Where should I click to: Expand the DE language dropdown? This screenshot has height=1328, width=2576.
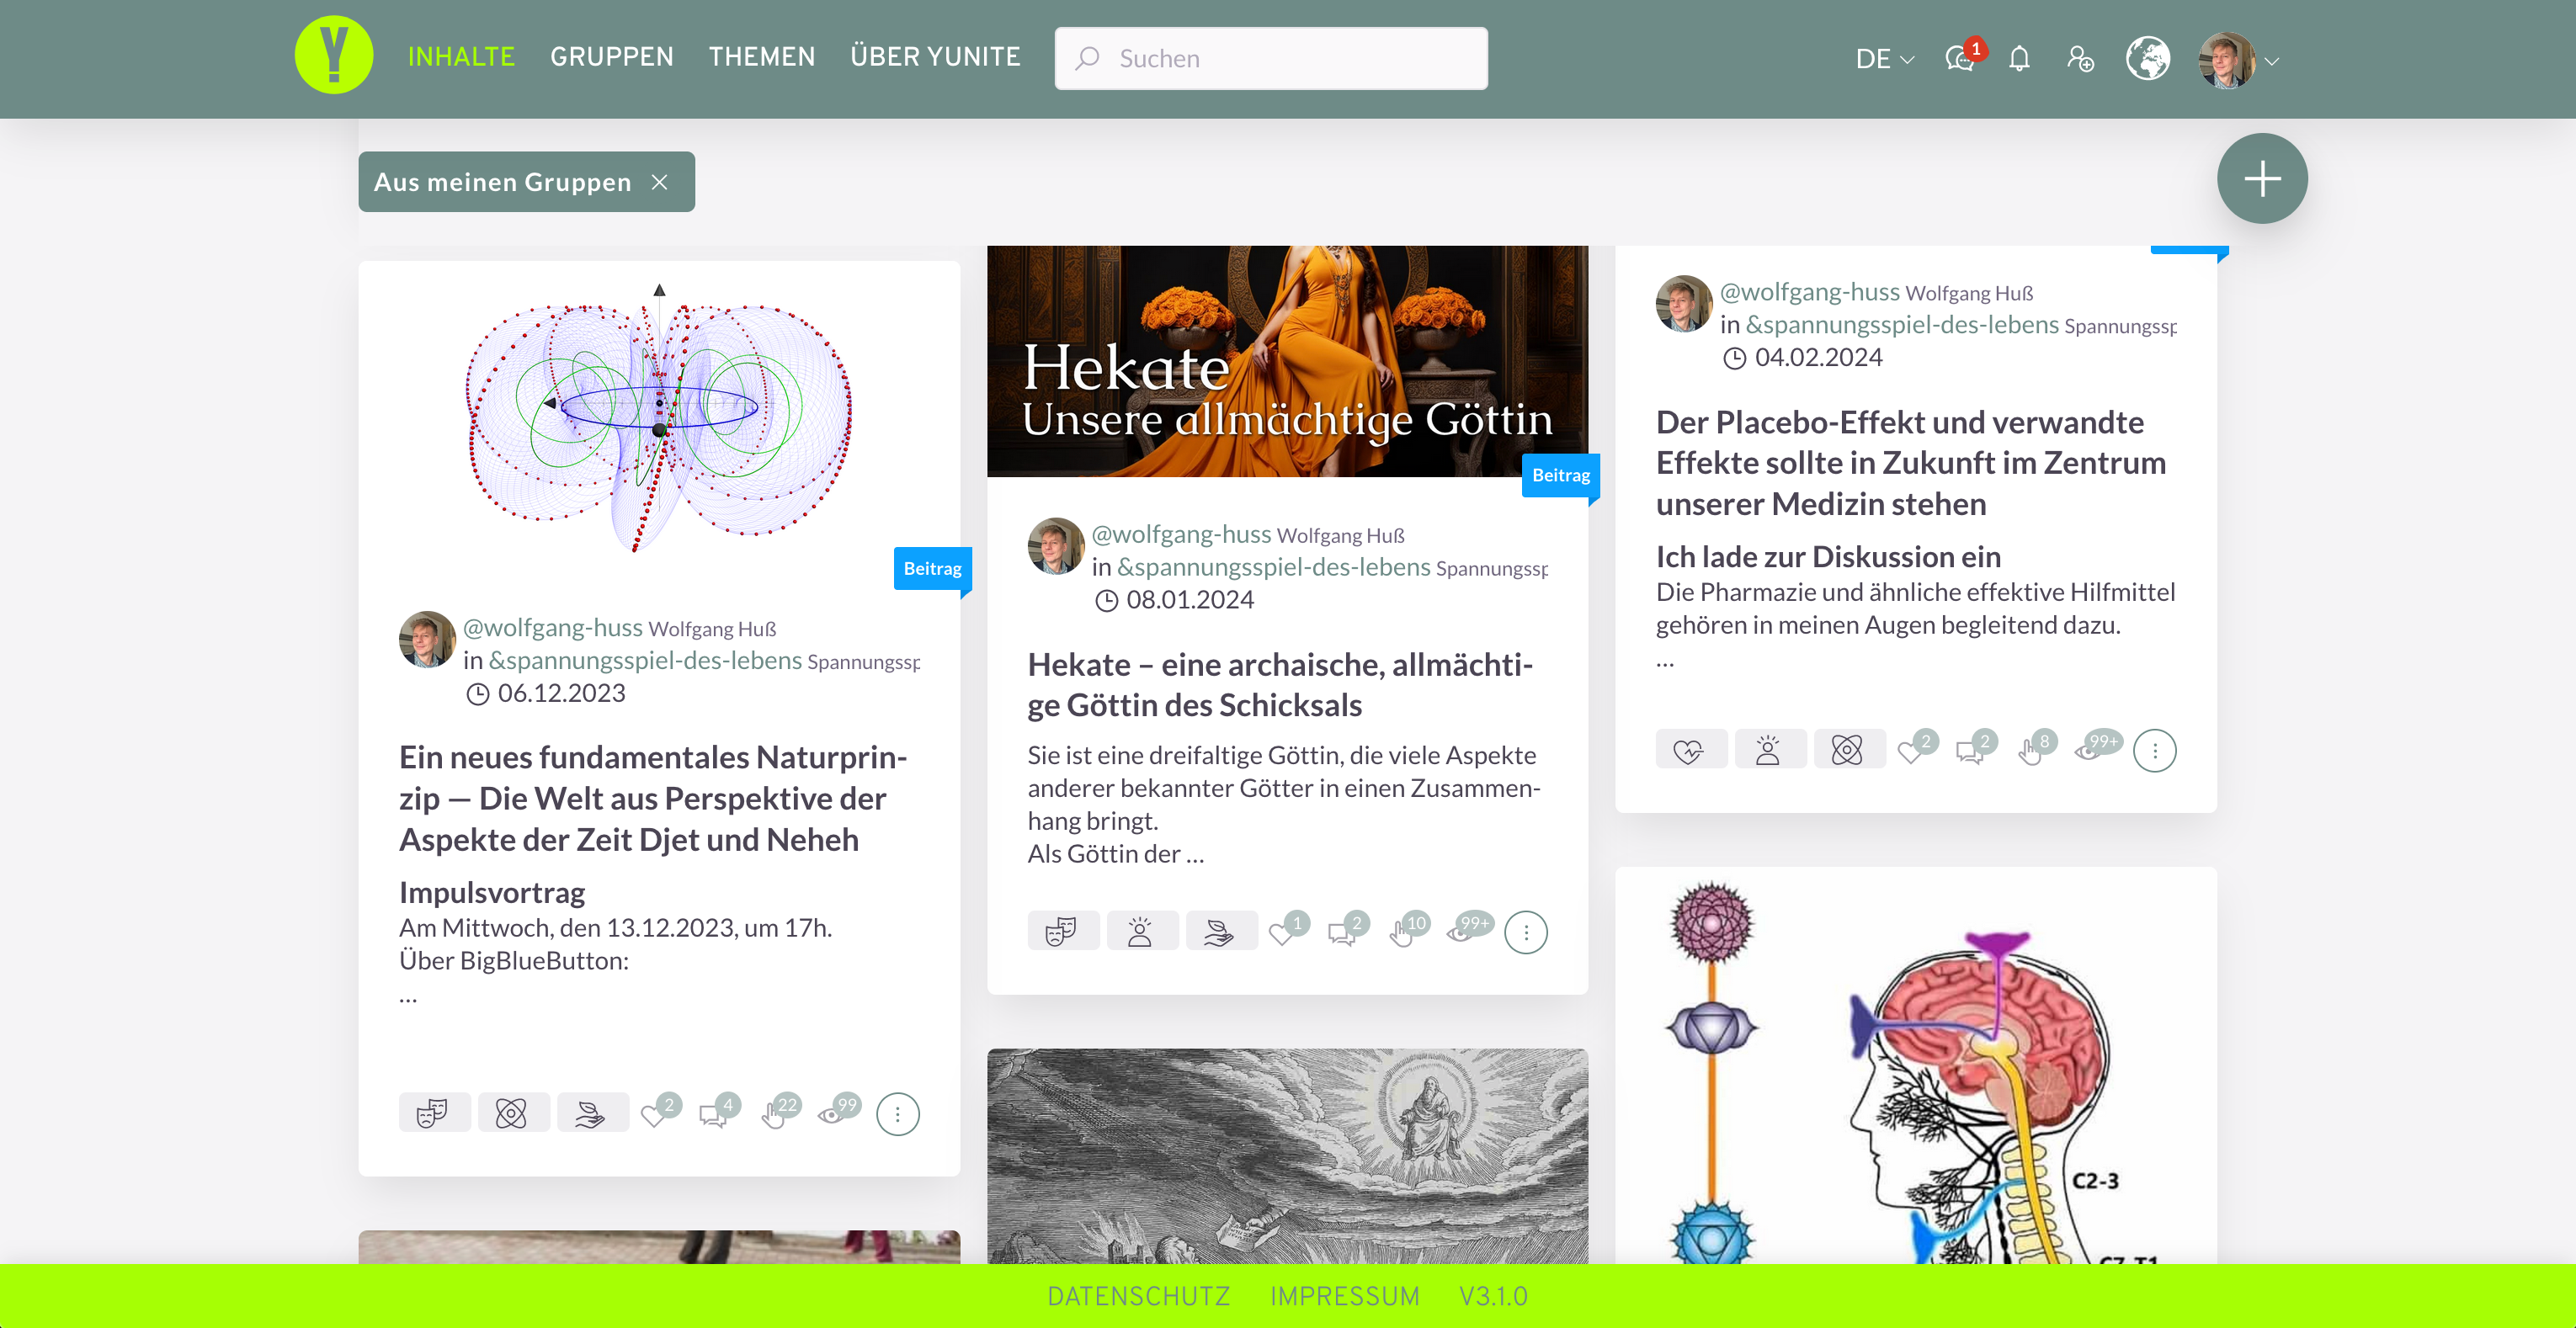[1884, 59]
